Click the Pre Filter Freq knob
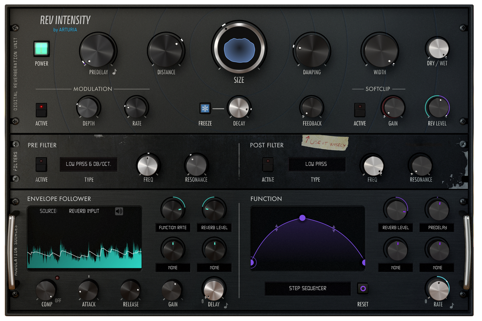This screenshot has width=482, height=321. (x=147, y=166)
